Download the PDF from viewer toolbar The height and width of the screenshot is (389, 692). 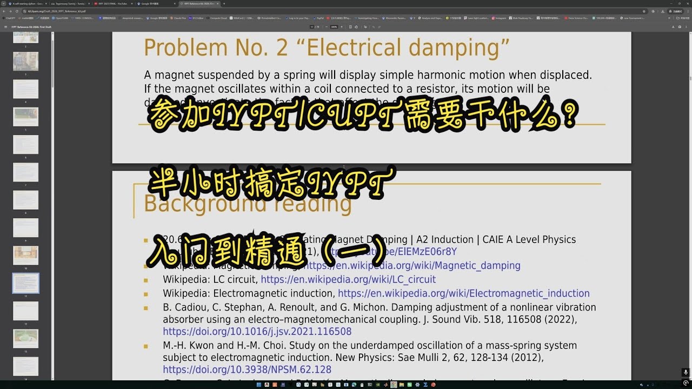coord(672,26)
